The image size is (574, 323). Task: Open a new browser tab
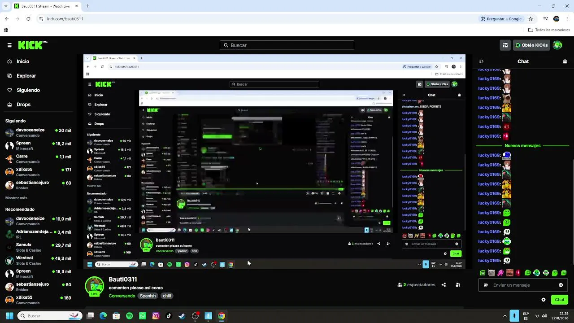(87, 6)
